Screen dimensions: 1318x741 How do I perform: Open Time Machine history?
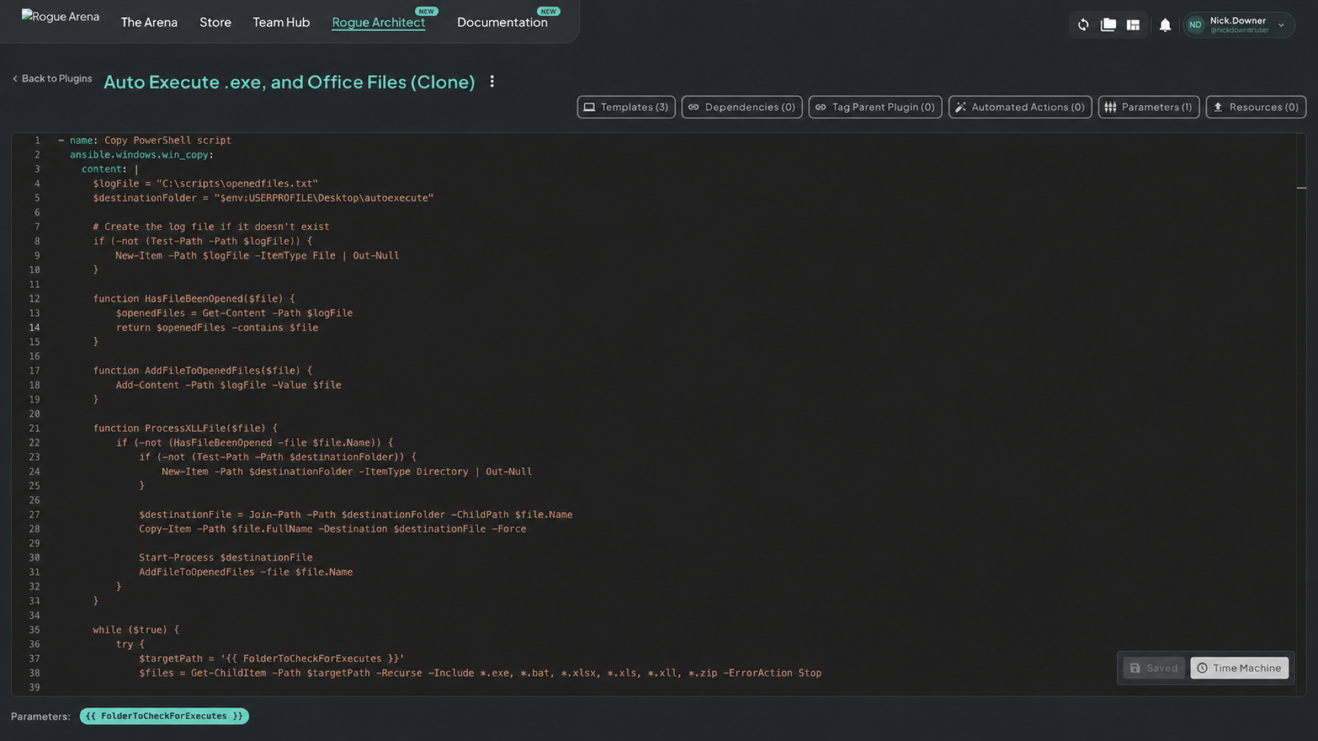[1240, 668]
